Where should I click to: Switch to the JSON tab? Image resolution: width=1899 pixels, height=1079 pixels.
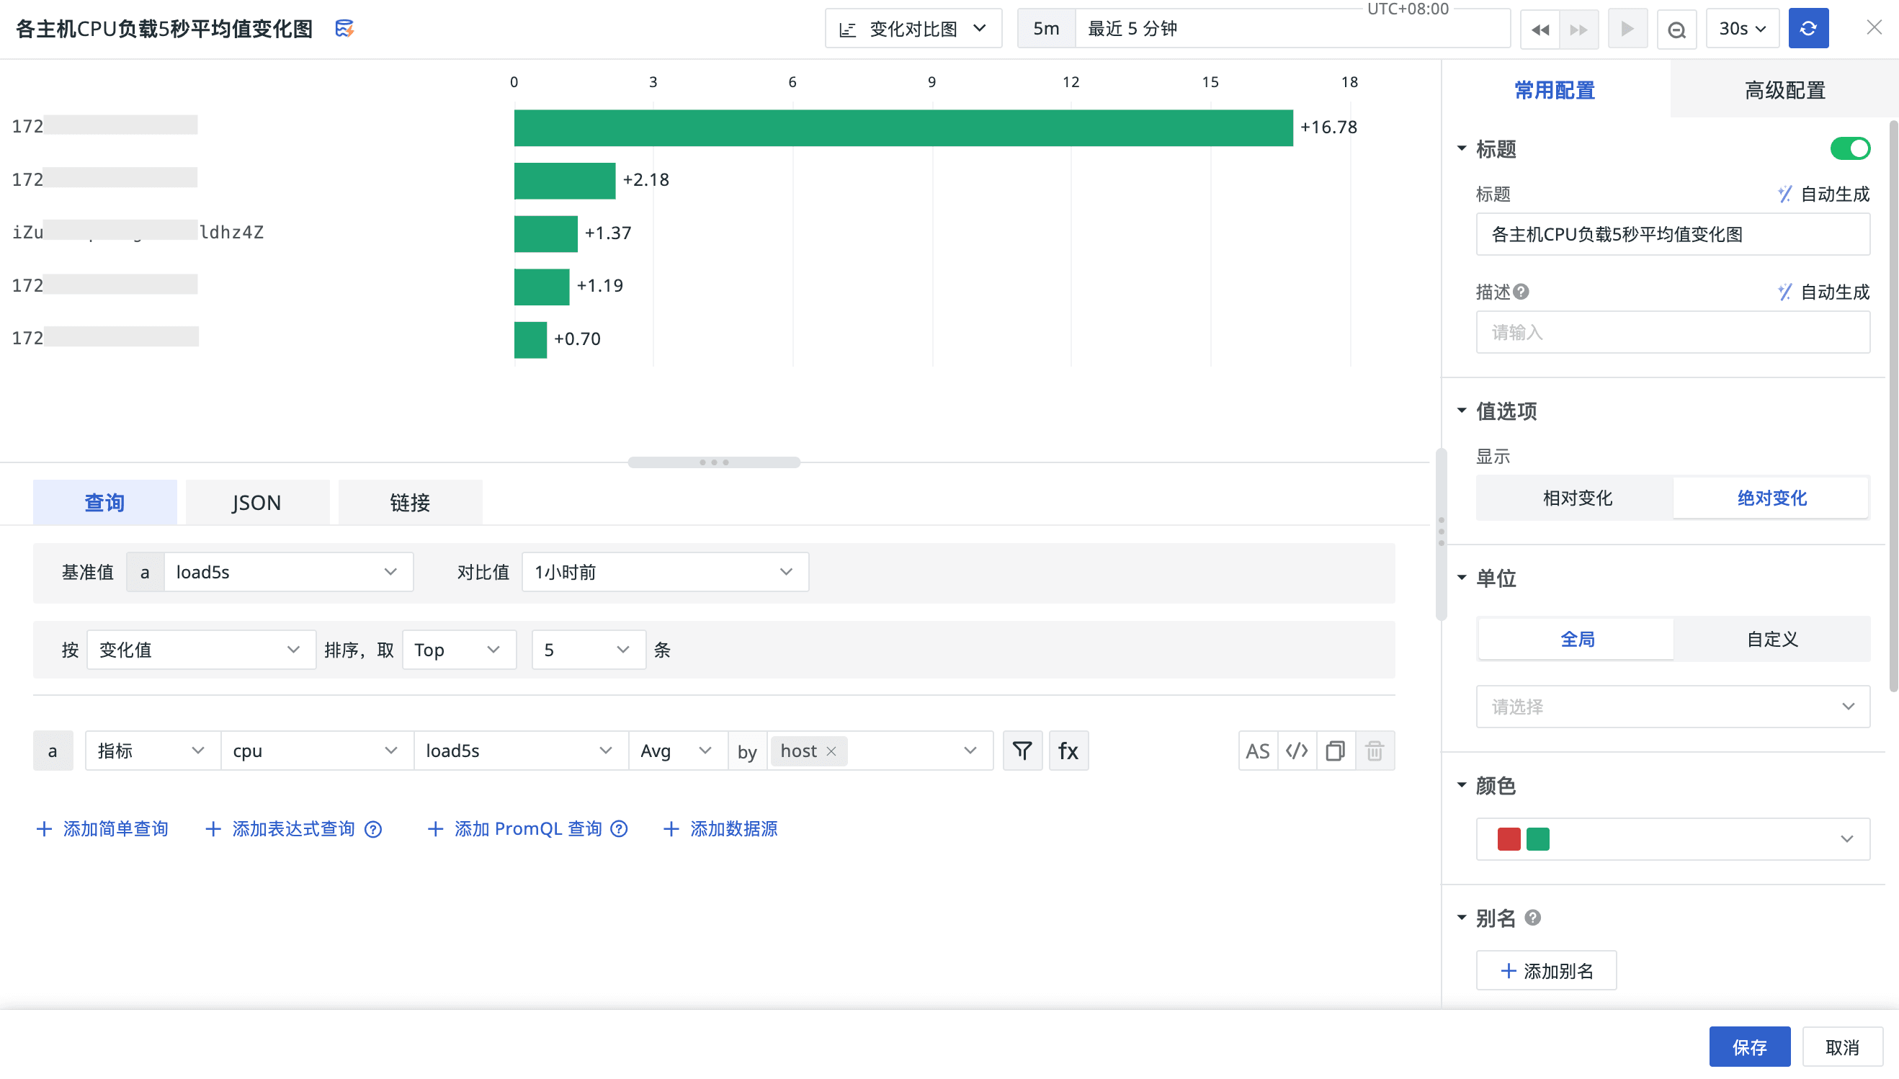(x=256, y=503)
